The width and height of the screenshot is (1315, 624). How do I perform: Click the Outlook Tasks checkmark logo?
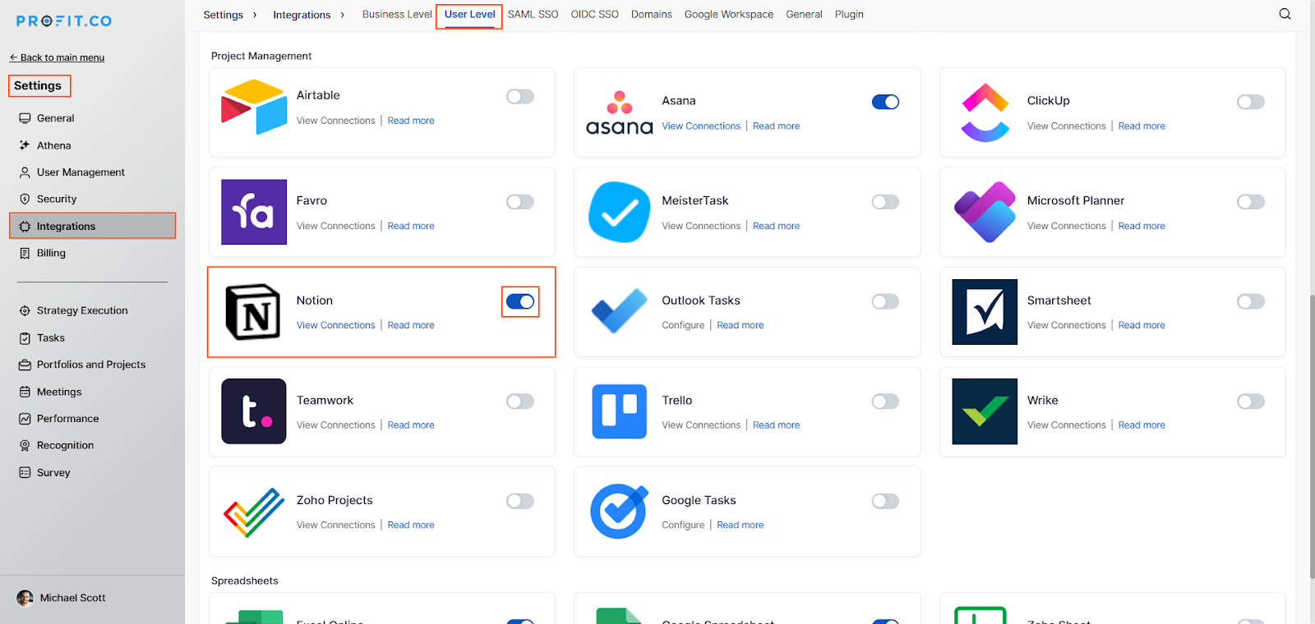tap(620, 311)
